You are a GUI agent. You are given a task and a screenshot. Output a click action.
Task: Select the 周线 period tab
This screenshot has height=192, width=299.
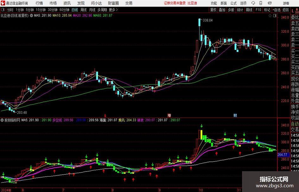[84, 10]
